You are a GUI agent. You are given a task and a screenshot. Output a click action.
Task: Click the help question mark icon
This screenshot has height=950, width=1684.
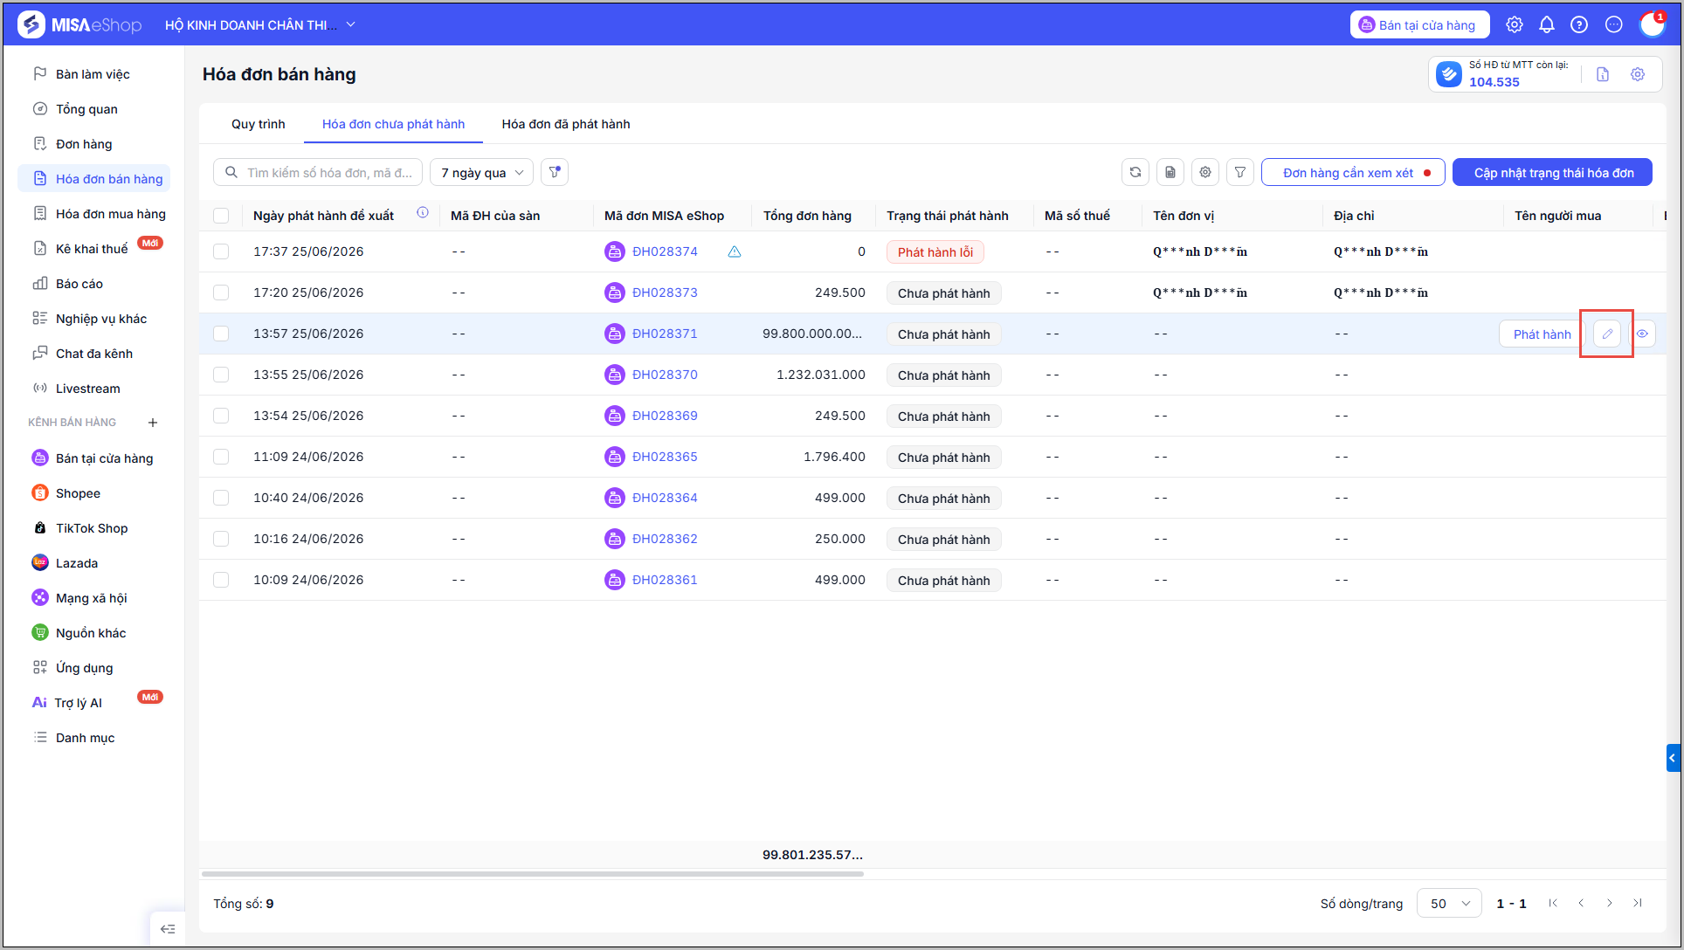tap(1579, 24)
